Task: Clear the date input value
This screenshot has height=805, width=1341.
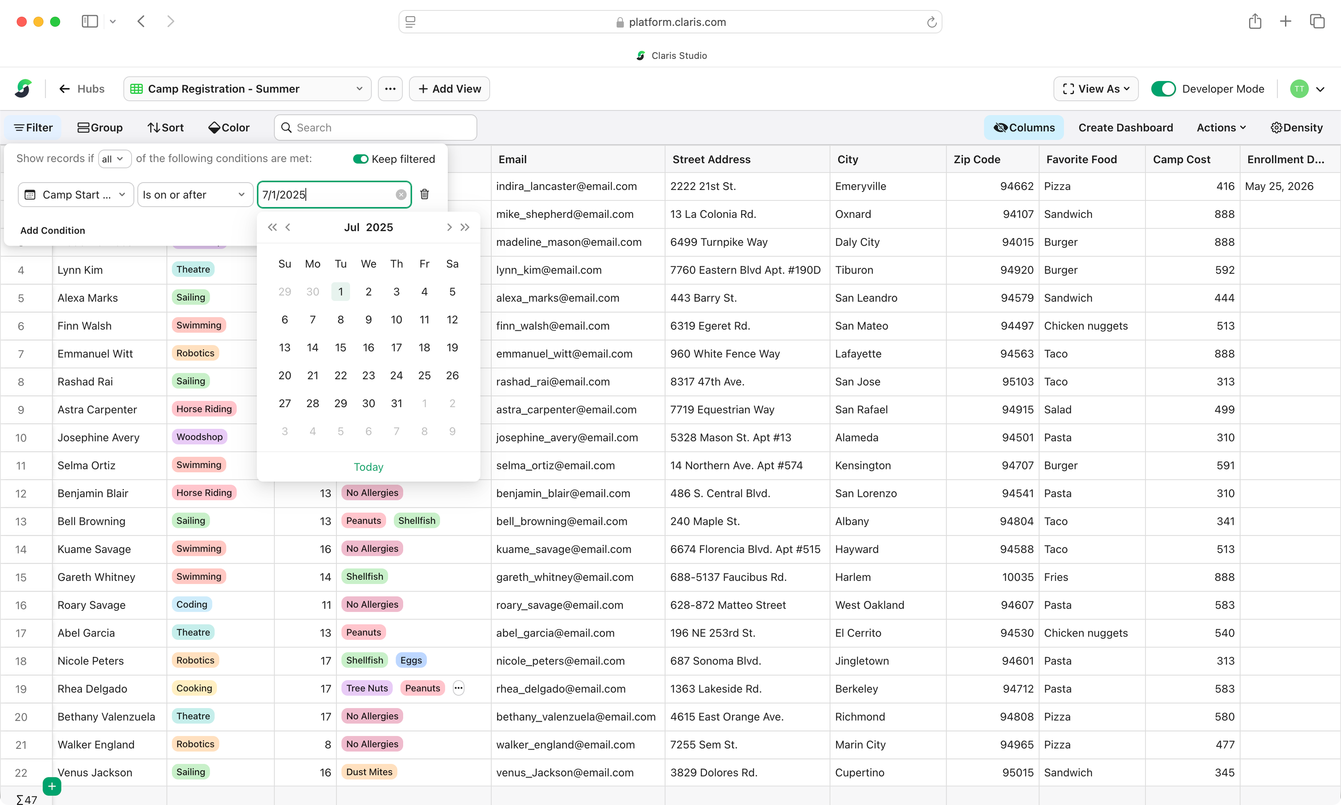Action: (401, 195)
